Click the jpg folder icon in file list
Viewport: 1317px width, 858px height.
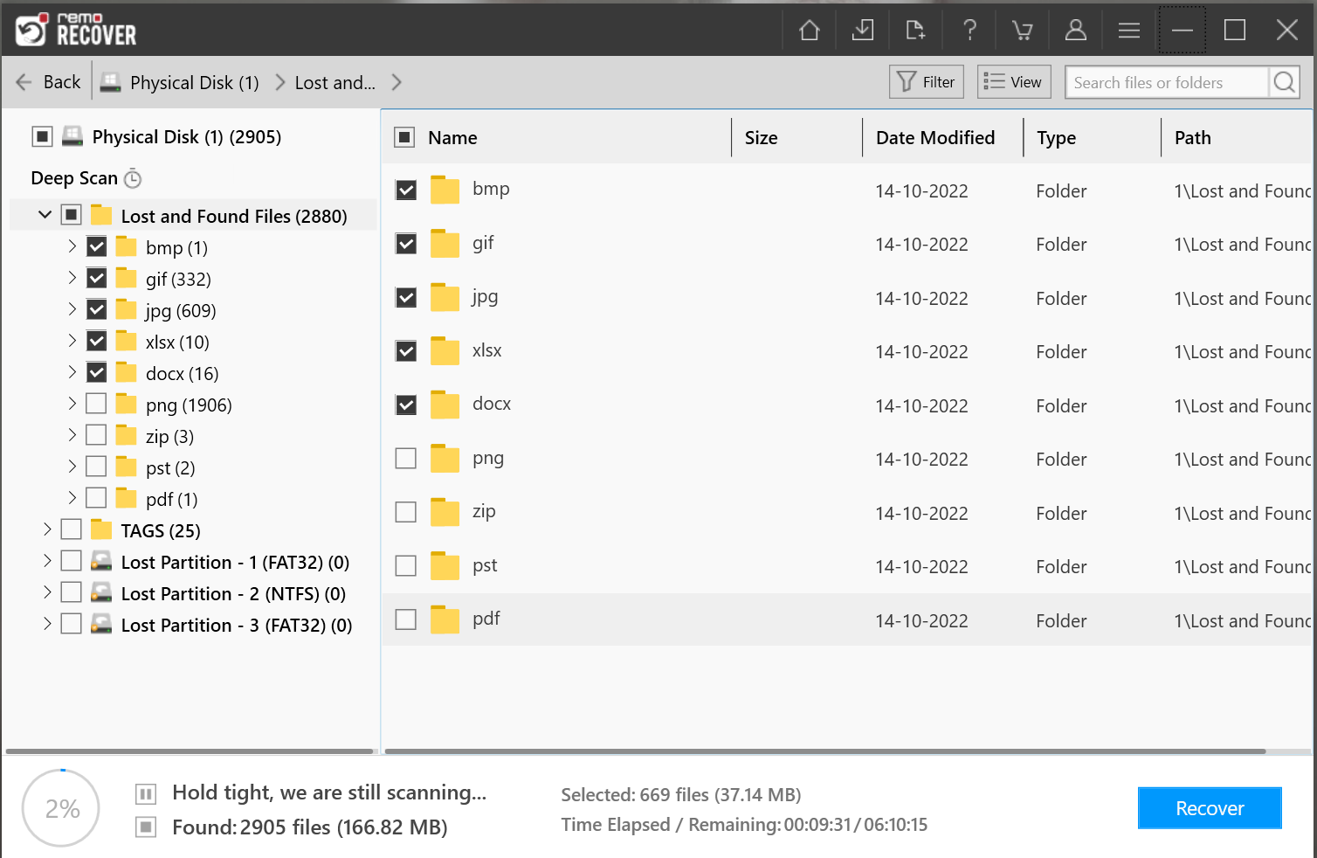point(445,297)
